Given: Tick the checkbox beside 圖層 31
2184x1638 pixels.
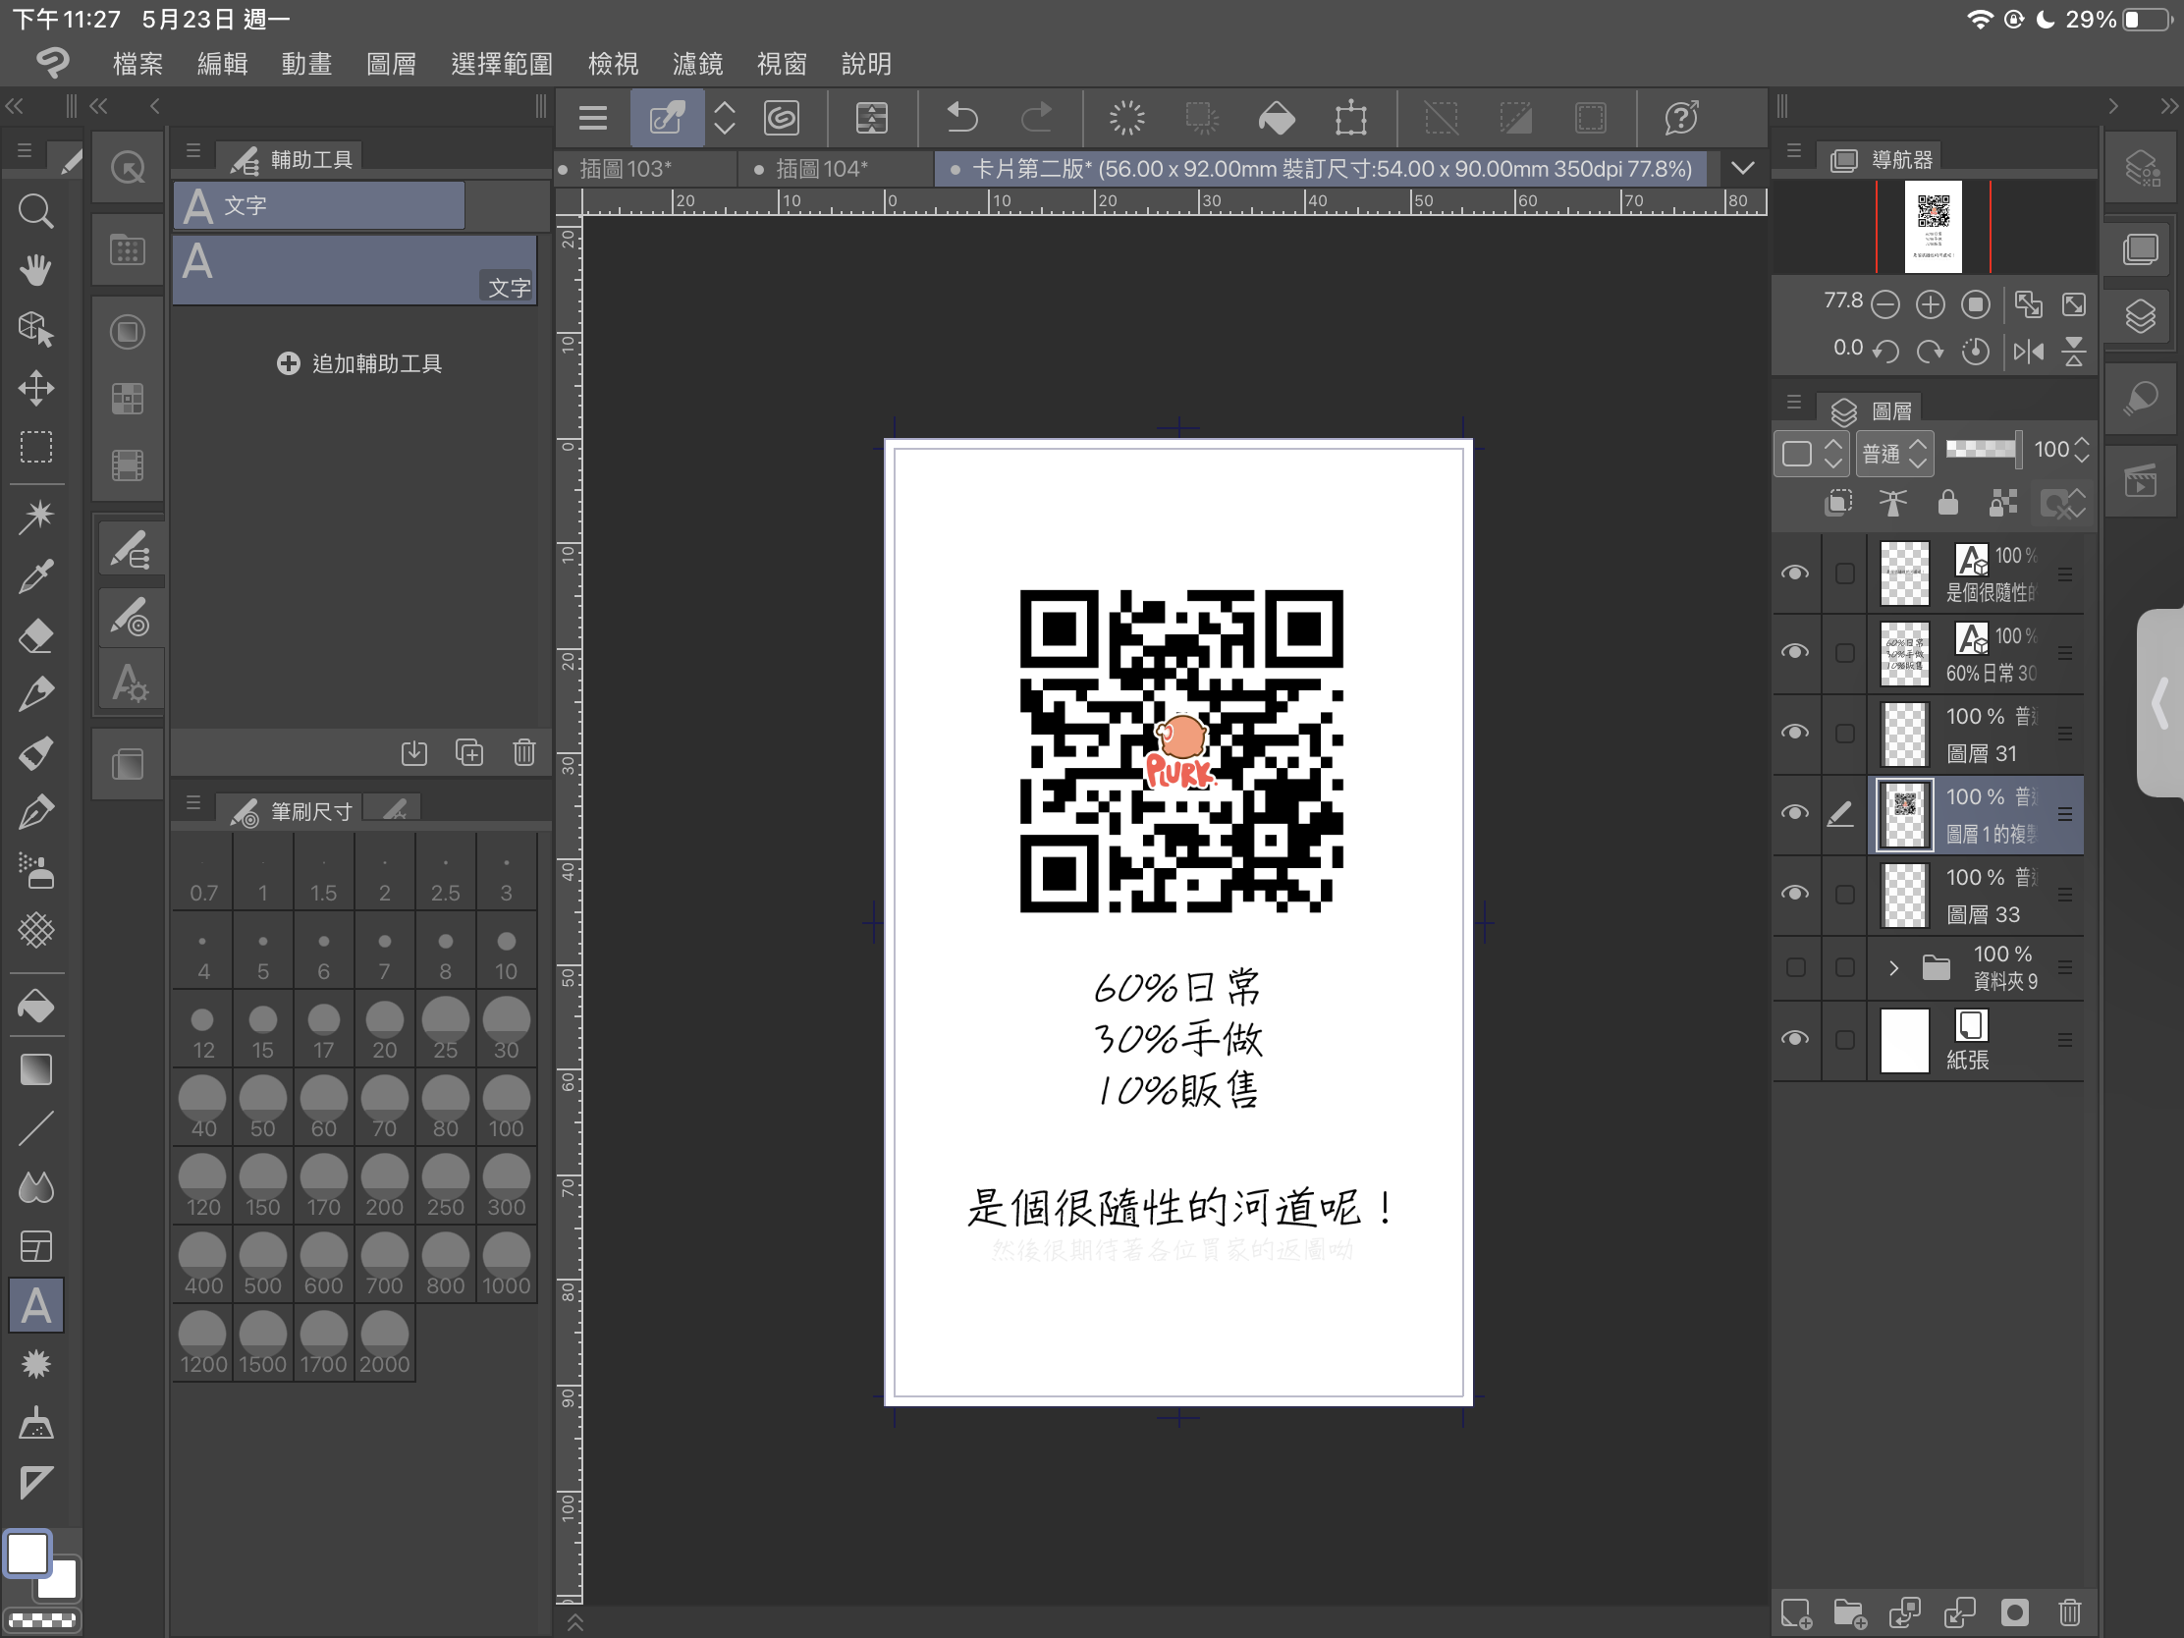Looking at the screenshot, I should (x=1844, y=733).
